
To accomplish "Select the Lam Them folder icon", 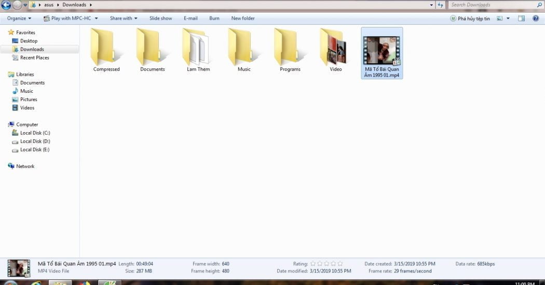I will (196, 47).
